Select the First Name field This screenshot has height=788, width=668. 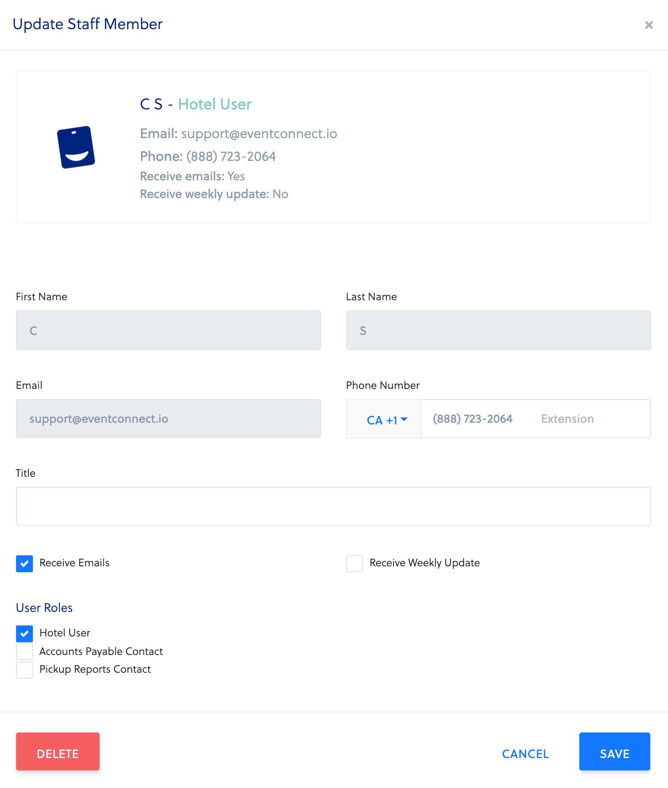tap(168, 330)
